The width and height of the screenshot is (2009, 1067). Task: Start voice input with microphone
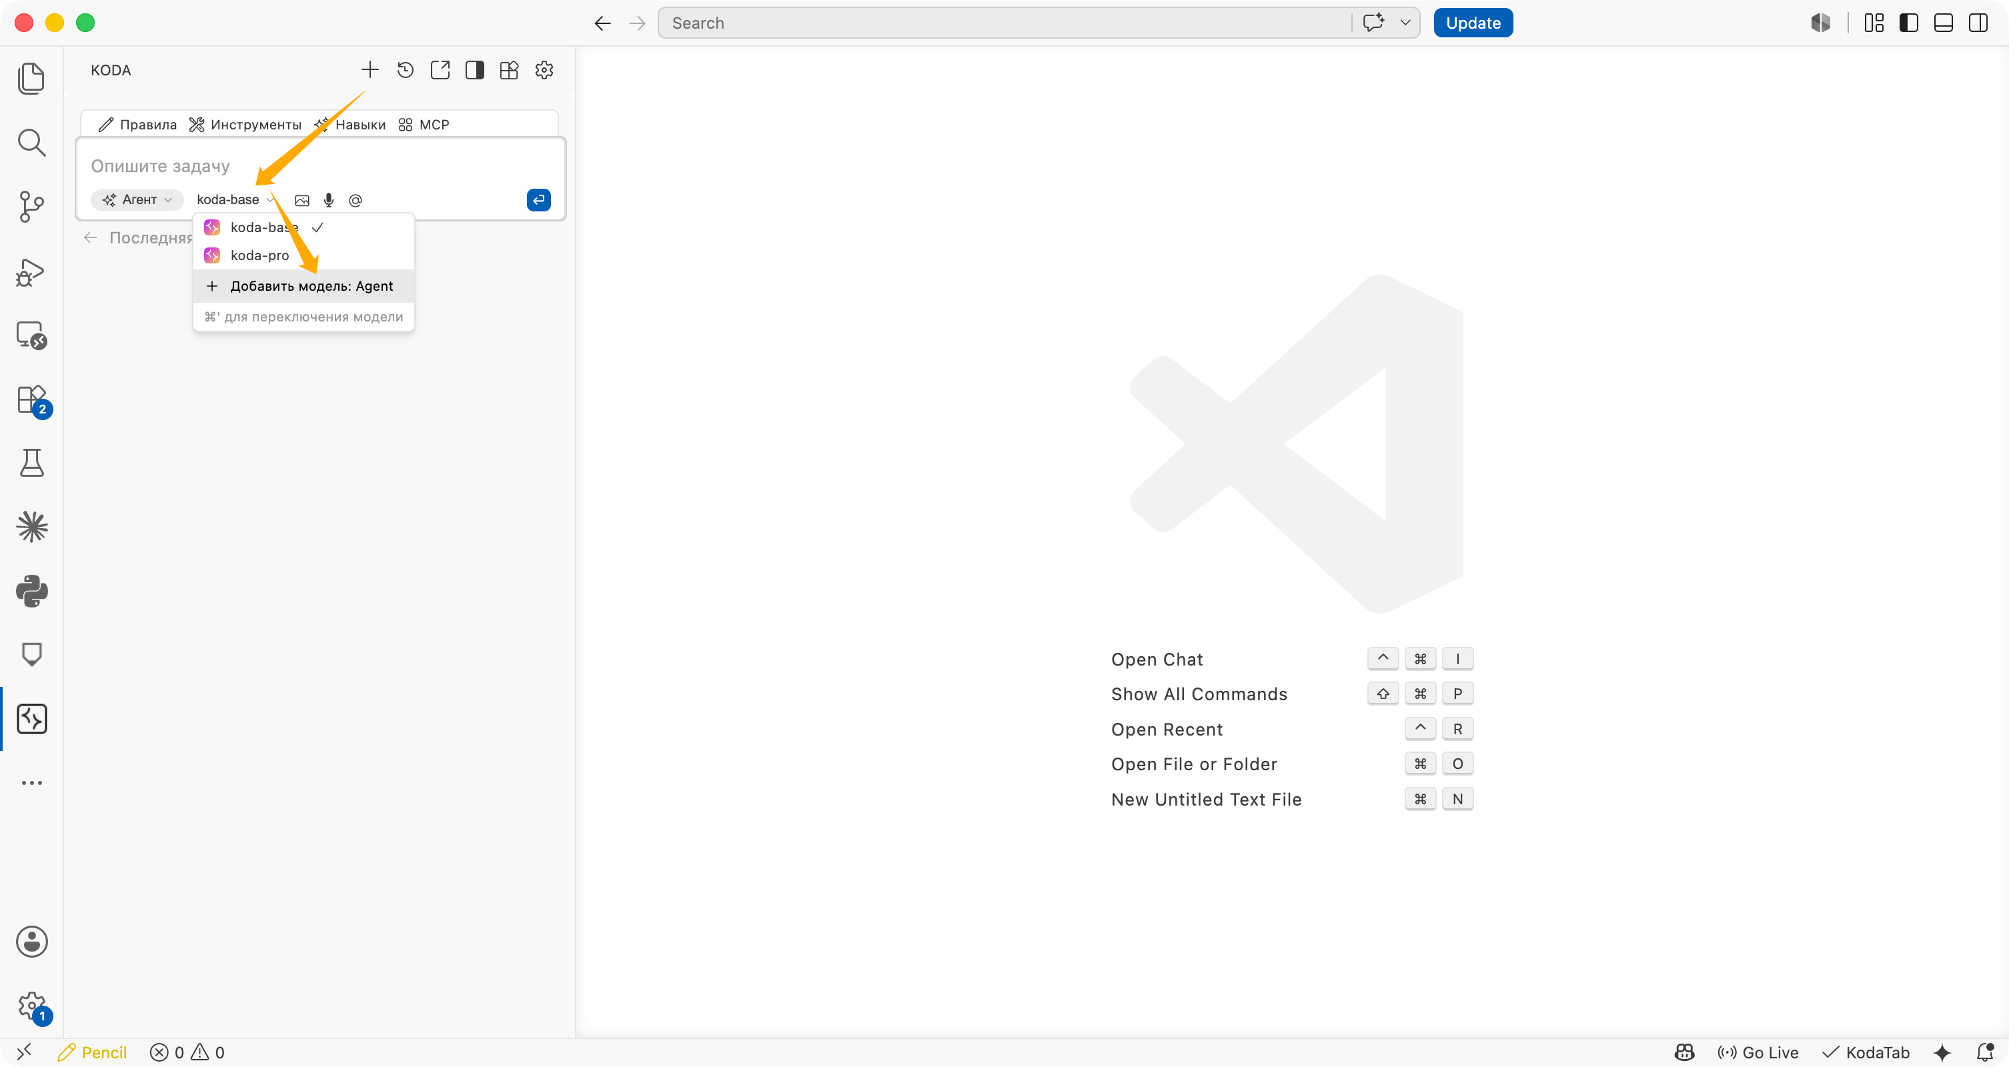(328, 201)
